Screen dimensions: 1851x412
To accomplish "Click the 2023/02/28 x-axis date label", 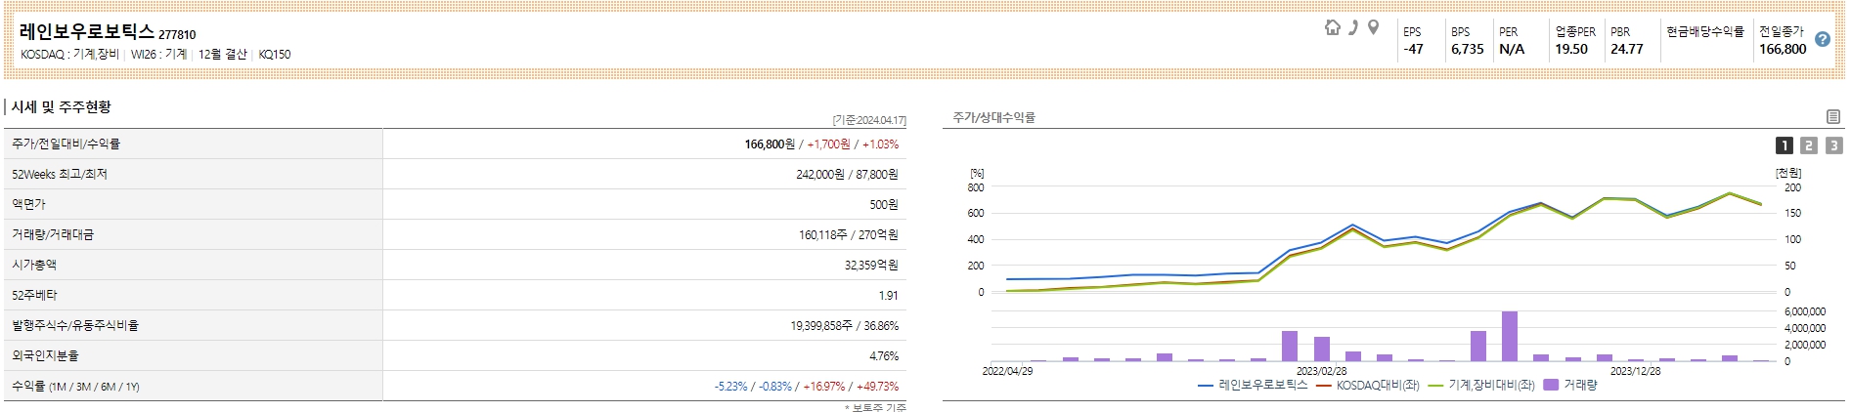I will coord(1321,371).
